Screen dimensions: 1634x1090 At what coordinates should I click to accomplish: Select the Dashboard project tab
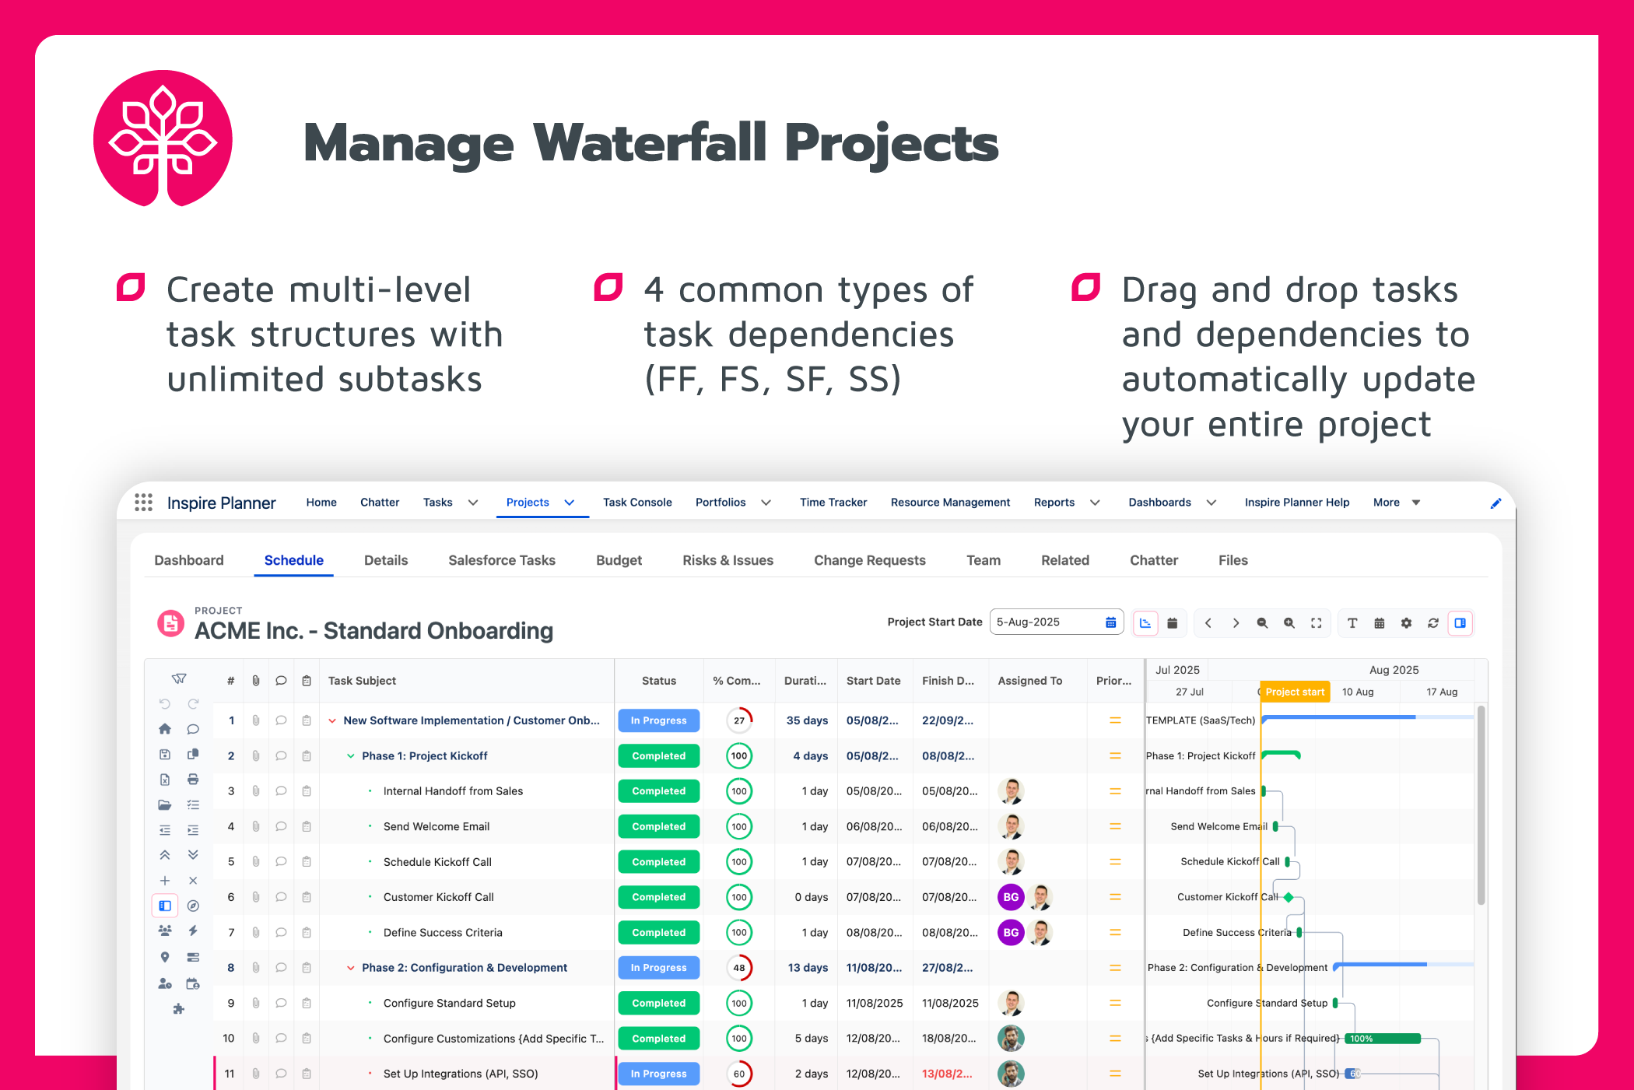[x=189, y=560]
